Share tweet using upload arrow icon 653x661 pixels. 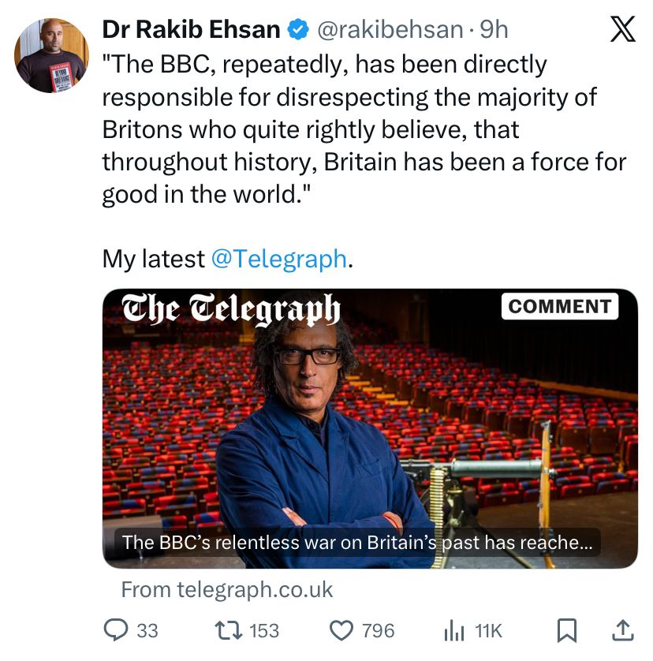click(621, 630)
